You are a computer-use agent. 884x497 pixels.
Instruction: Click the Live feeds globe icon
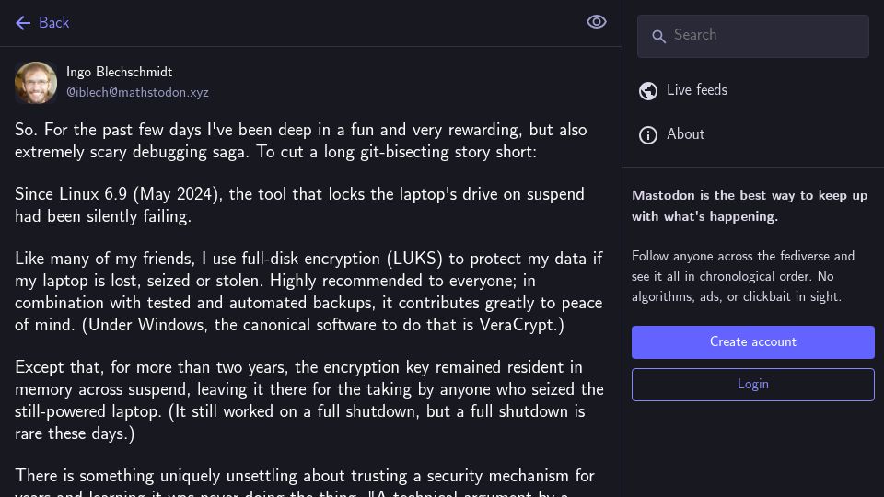pyautogui.click(x=647, y=91)
